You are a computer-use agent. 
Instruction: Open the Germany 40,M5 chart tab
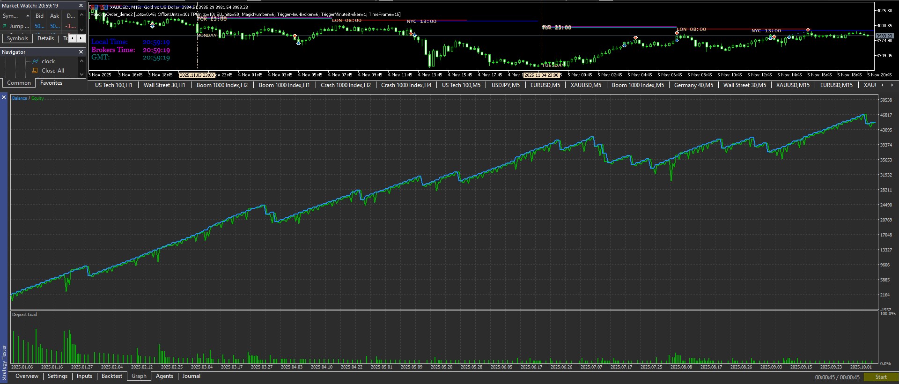point(693,85)
